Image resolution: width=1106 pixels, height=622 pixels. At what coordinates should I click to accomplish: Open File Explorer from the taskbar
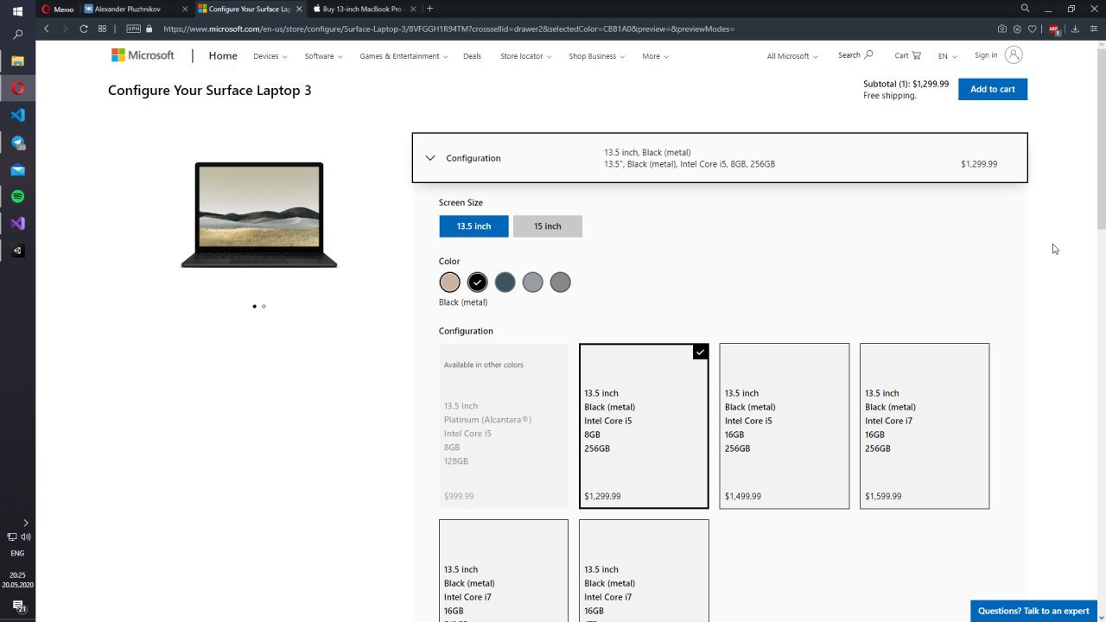pyautogui.click(x=17, y=61)
